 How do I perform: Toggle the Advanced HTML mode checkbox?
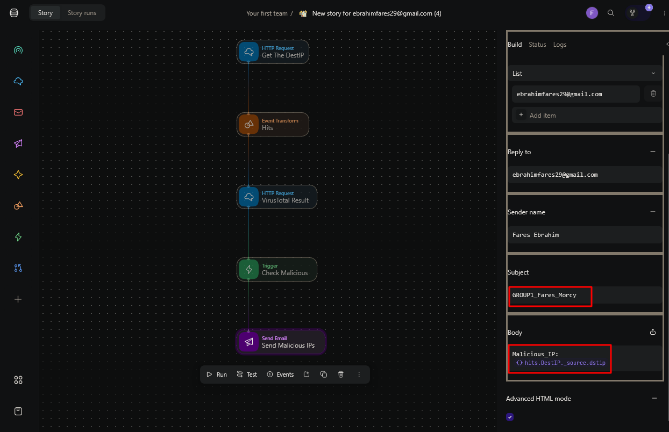tap(510, 417)
